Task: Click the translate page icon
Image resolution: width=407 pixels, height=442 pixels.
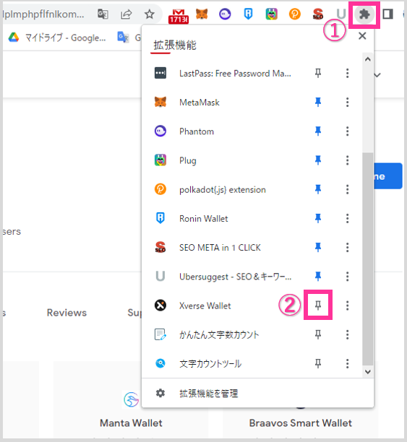Action: [103, 14]
